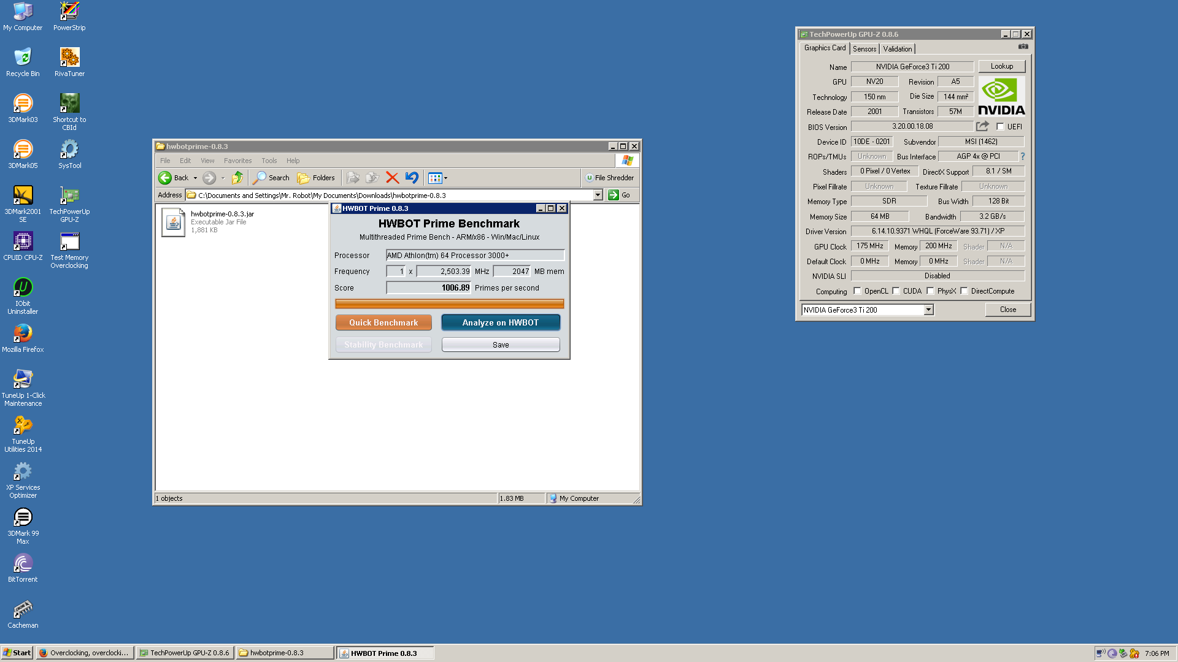Open the Edit menu in Explorer

185,161
